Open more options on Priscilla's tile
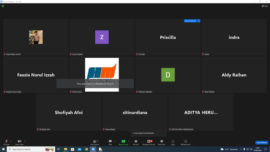 [199, 21]
